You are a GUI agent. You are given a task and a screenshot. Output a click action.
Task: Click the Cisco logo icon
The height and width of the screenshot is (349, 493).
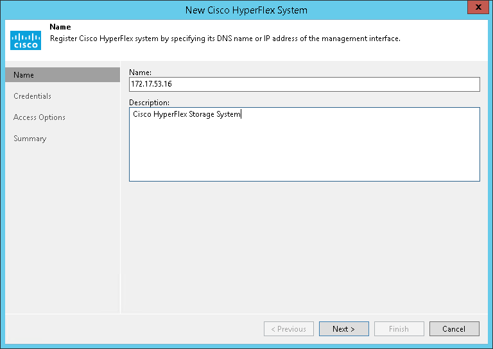coord(26,40)
